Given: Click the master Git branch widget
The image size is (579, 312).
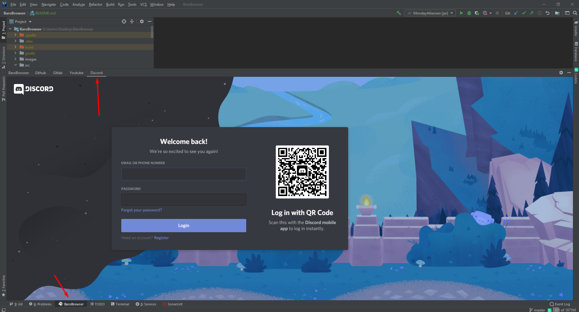Looking at the screenshot, I should (x=537, y=310).
